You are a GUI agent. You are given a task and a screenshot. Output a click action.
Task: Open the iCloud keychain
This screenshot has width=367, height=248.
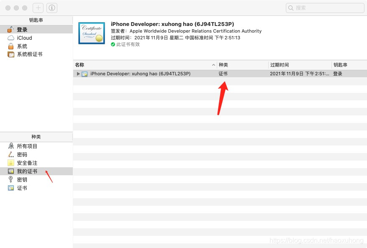36,38
